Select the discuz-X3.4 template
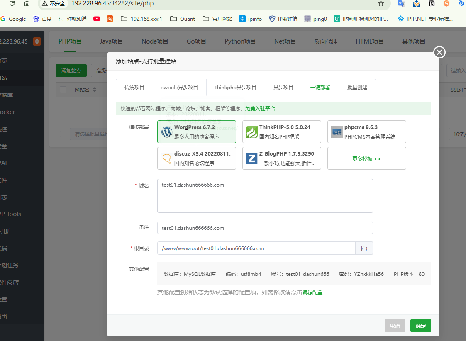Screen dimensions: 466x341 [196, 158]
